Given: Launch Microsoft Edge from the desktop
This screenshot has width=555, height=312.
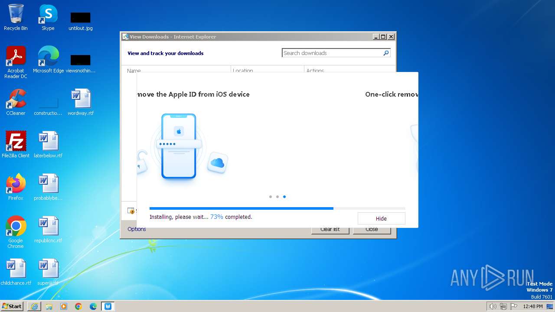Looking at the screenshot, I should click(x=48, y=60).
